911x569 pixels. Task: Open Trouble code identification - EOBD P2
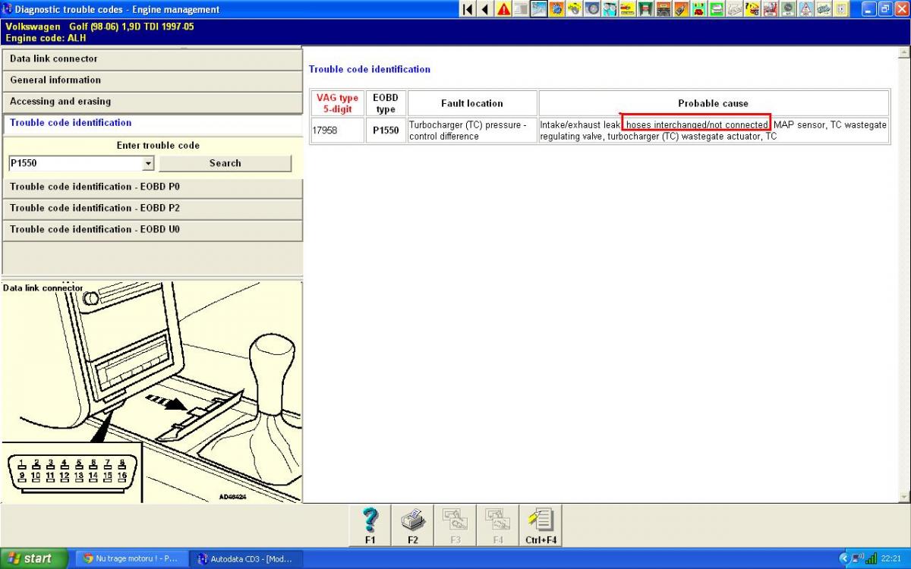pos(152,208)
